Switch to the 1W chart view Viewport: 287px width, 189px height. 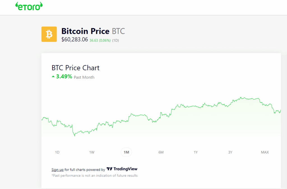92,152
